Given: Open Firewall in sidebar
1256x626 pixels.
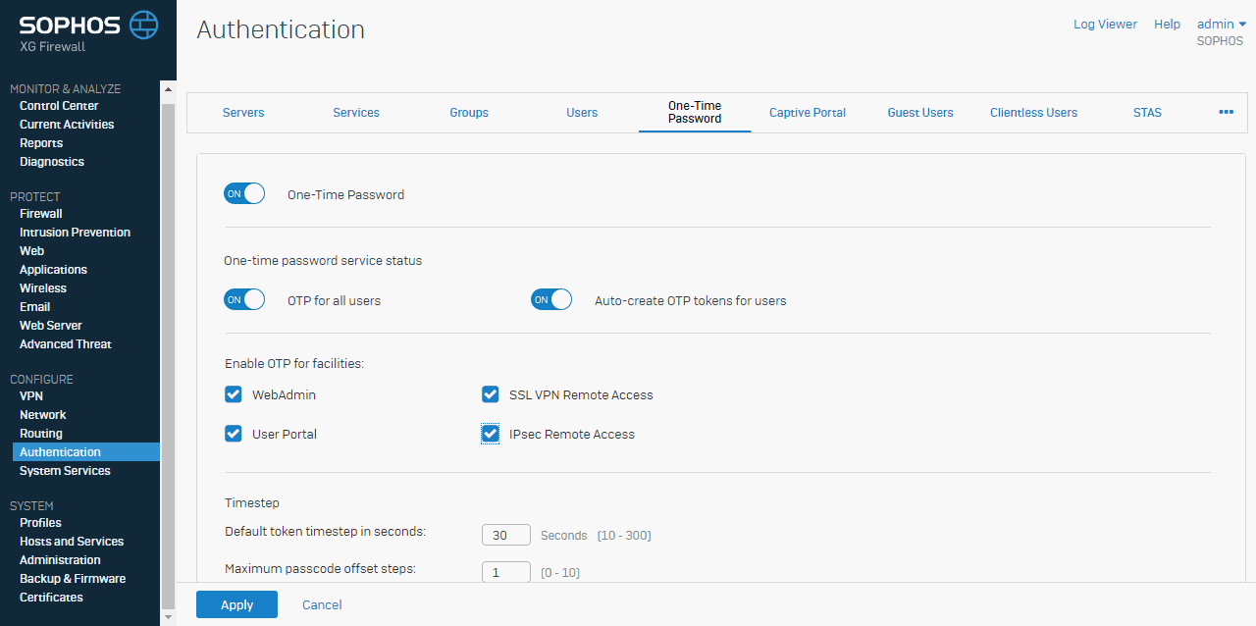Looking at the screenshot, I should tap(41, 214).
